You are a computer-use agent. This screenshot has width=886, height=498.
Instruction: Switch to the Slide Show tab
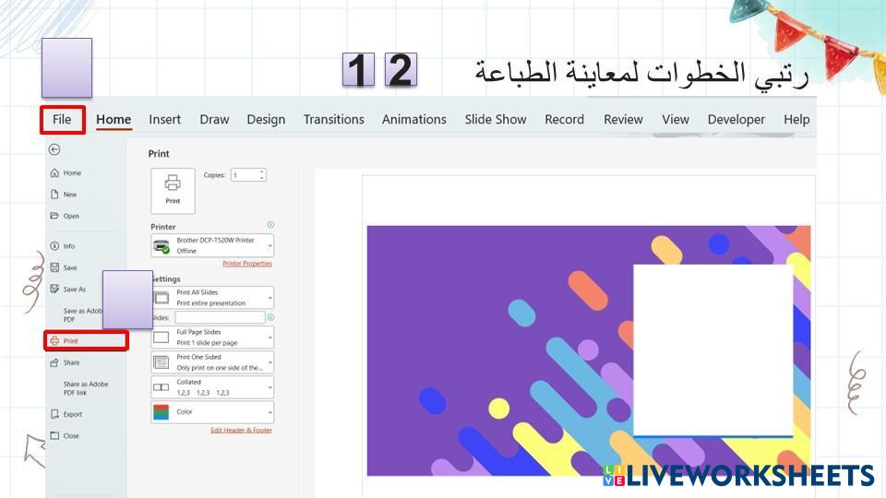(x=496, y=119)
